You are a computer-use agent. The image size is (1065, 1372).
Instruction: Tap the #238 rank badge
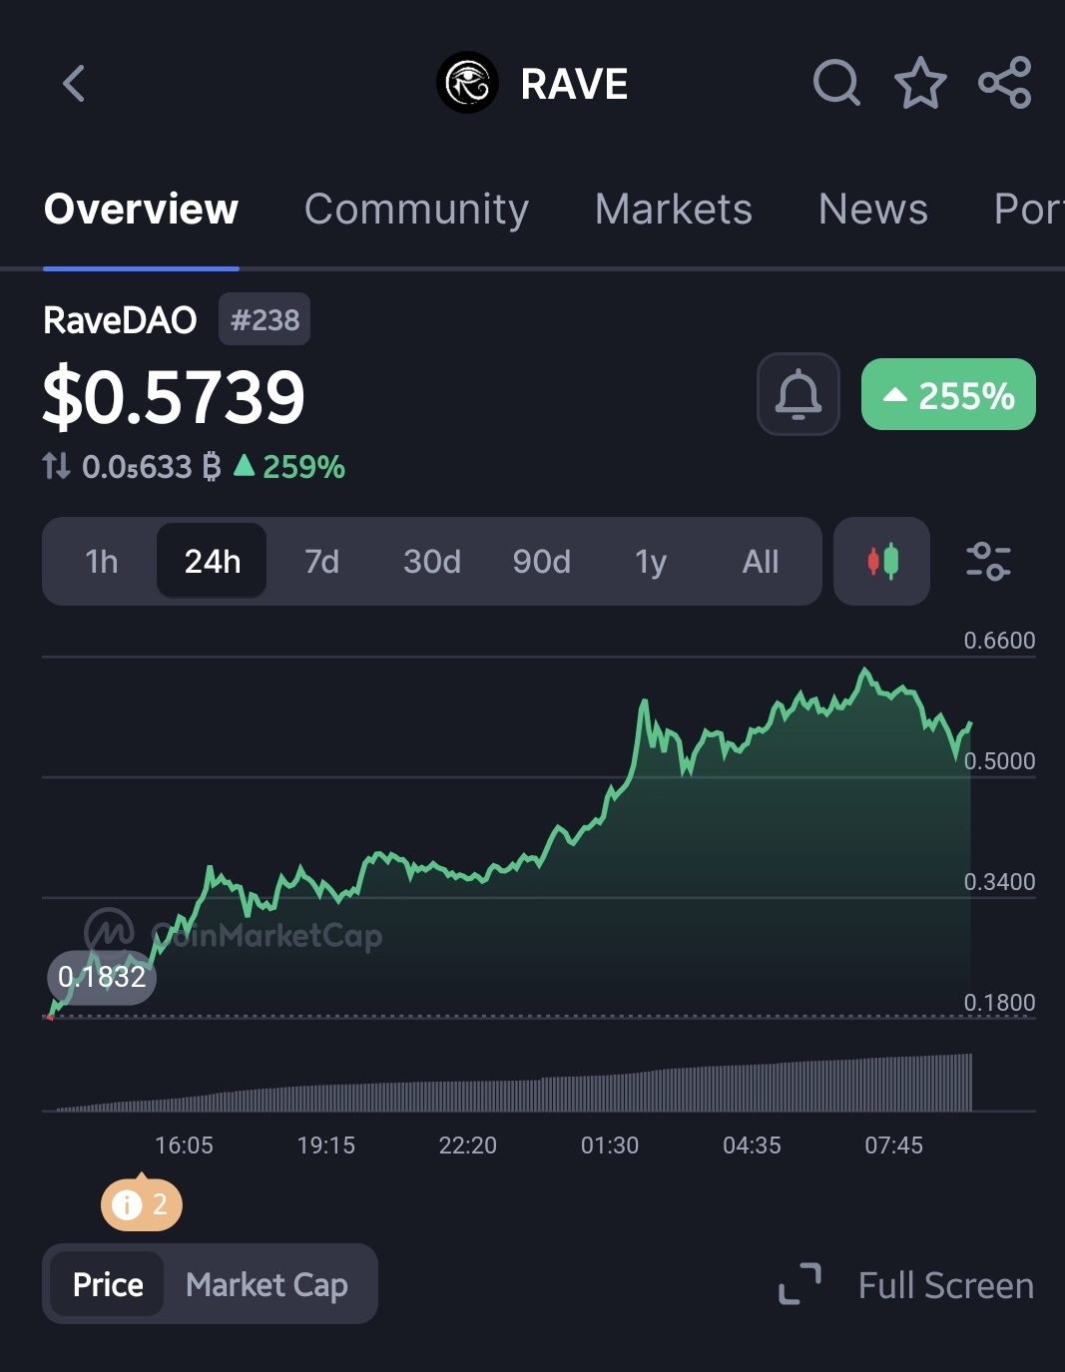(265, 320)
